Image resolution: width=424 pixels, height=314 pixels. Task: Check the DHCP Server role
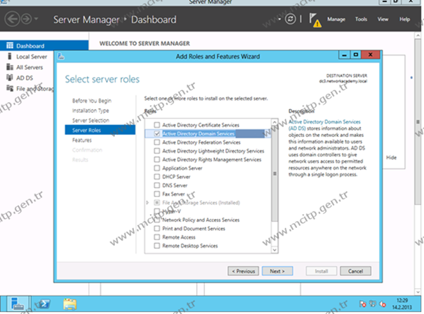coord(157,177)
